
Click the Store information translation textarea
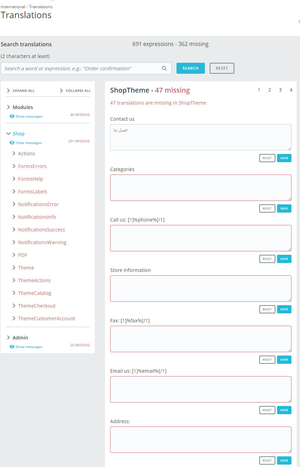[200, 288]
